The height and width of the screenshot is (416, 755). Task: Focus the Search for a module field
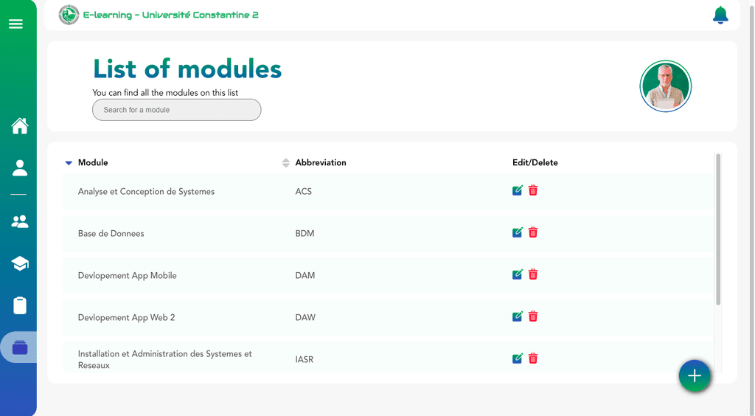[x=177, y=110]
